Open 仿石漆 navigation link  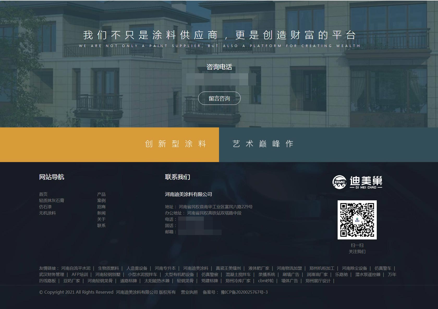pyautogui.click(x=45, y=207)
